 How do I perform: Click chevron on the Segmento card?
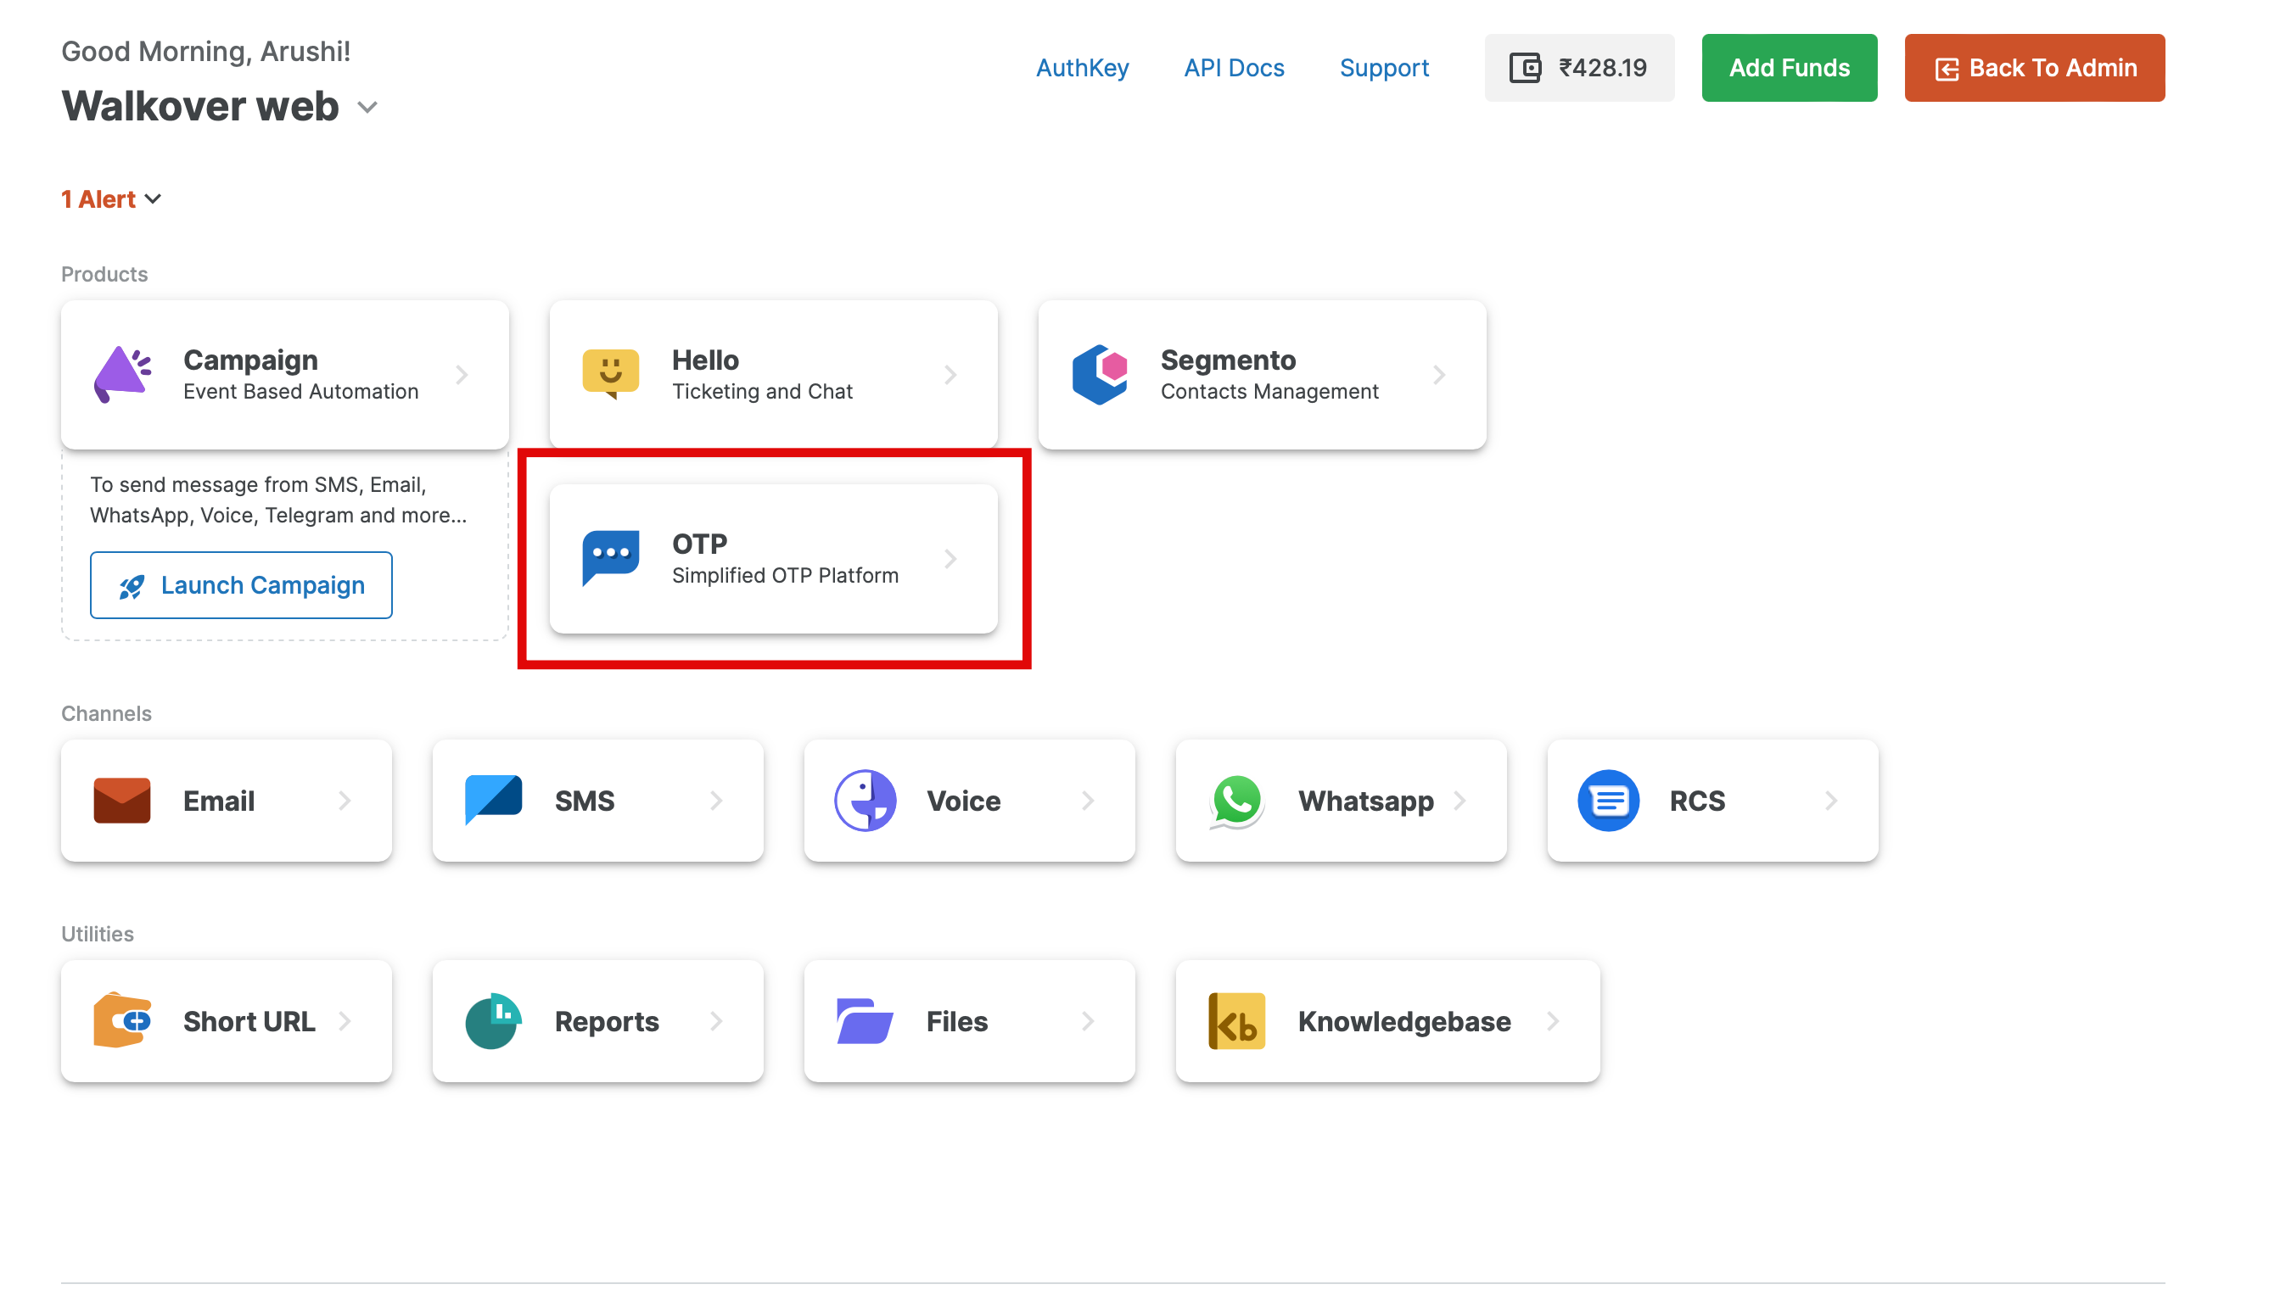pyautogui.click(x=1439, y=374)
